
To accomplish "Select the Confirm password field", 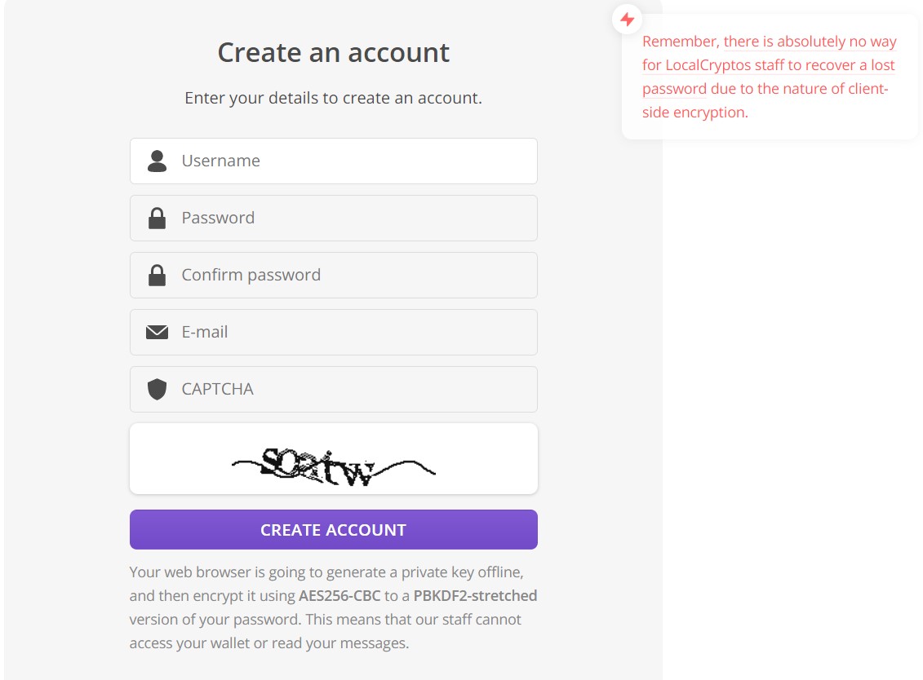I will [333, 276].
